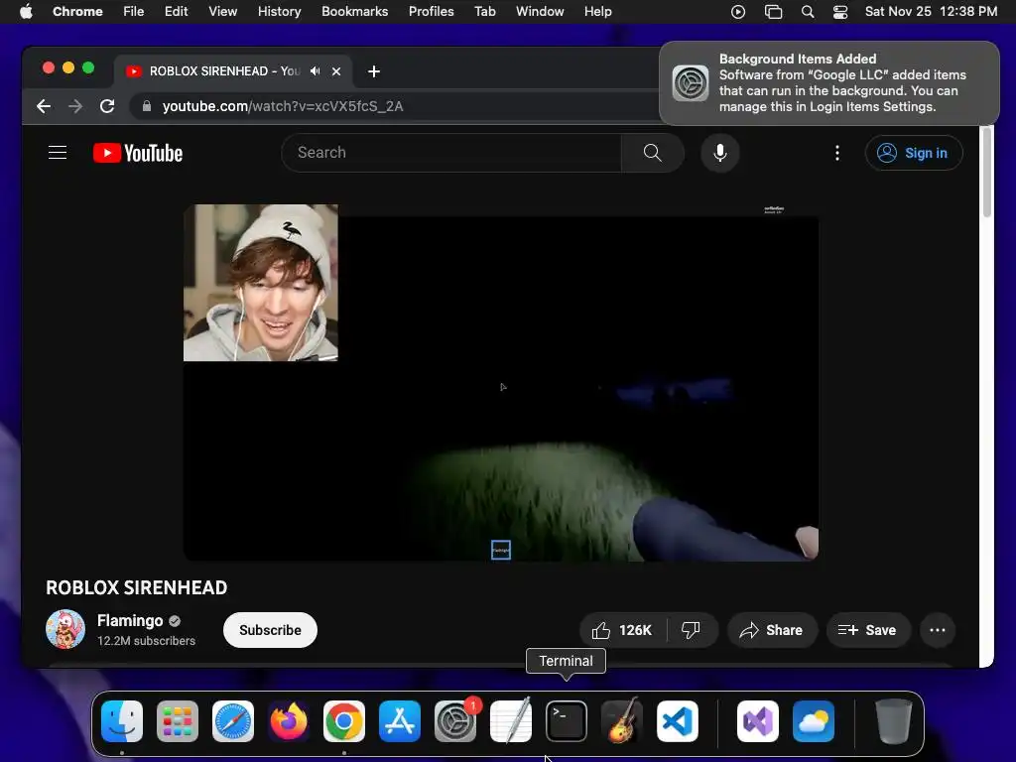This screenshot has width=1016, height=762.
Task: Open Trash from the Dock
Action: tap(894, 721)
